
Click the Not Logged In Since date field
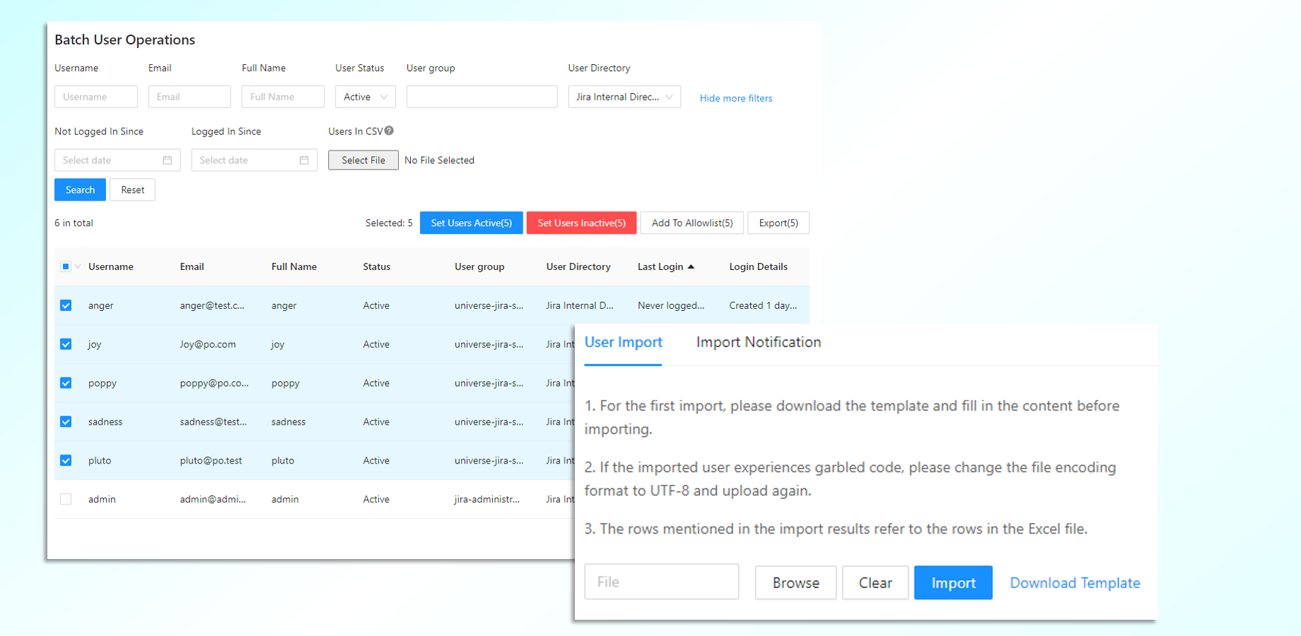coord(117,160)
